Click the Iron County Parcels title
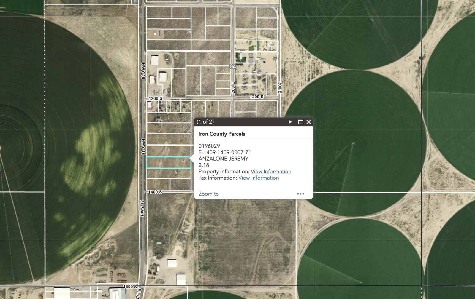475x299 pixels. [x=222, y=134]
